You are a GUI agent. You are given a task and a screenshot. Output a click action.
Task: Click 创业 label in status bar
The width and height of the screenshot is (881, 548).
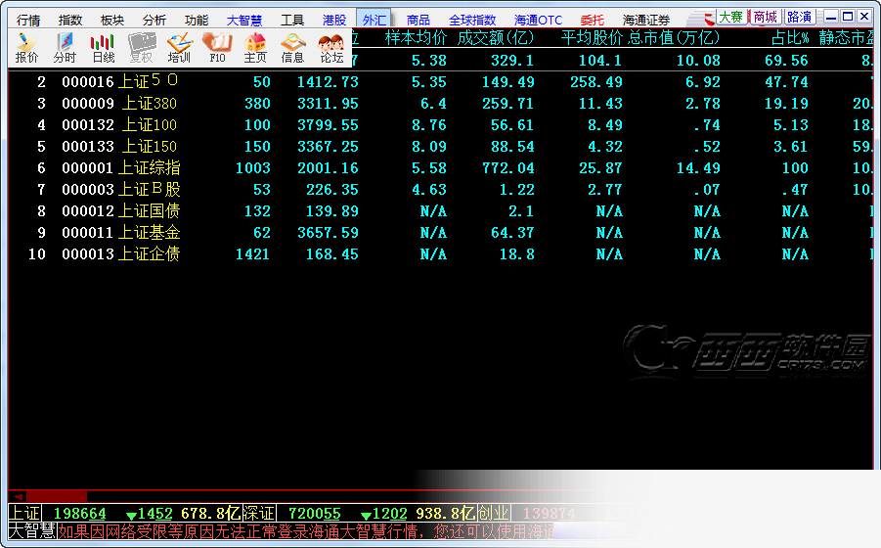tap(494, 513)
